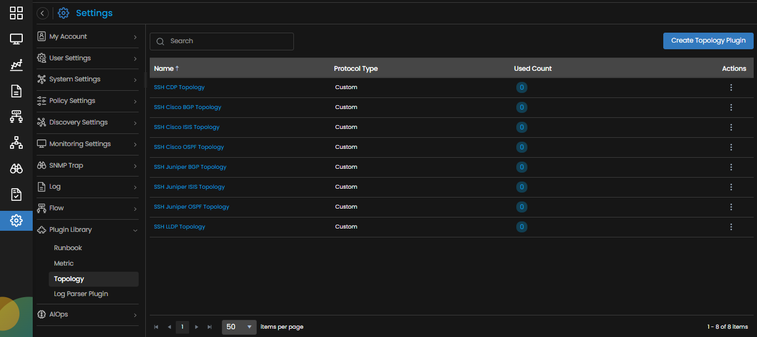757x337 pixels.
Task: Click Used Count badge for SSH Juniper BGP Topology
Action: 521,167
